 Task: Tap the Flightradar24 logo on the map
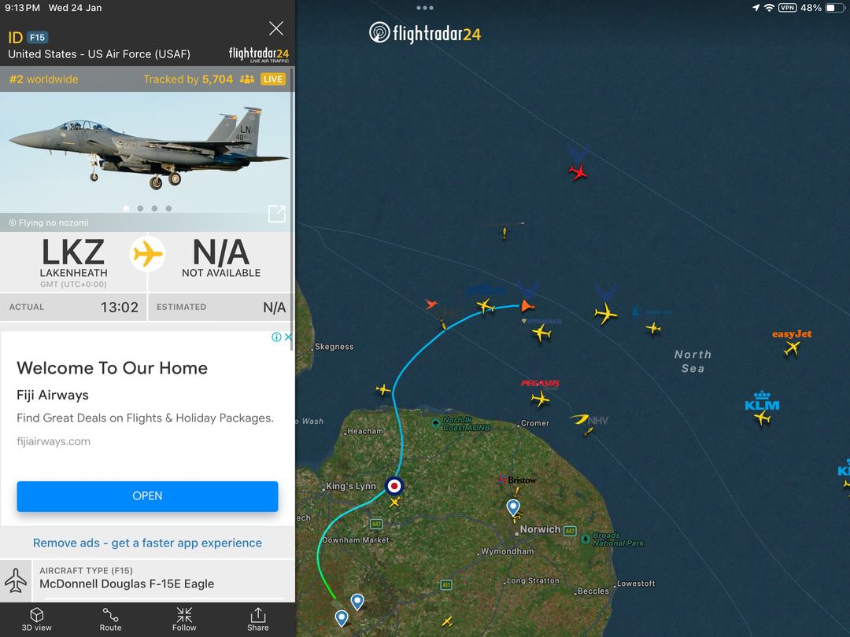[425, 33]
